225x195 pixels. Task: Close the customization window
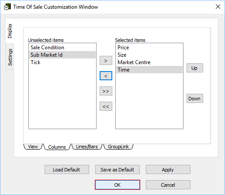tap(218, 7)
